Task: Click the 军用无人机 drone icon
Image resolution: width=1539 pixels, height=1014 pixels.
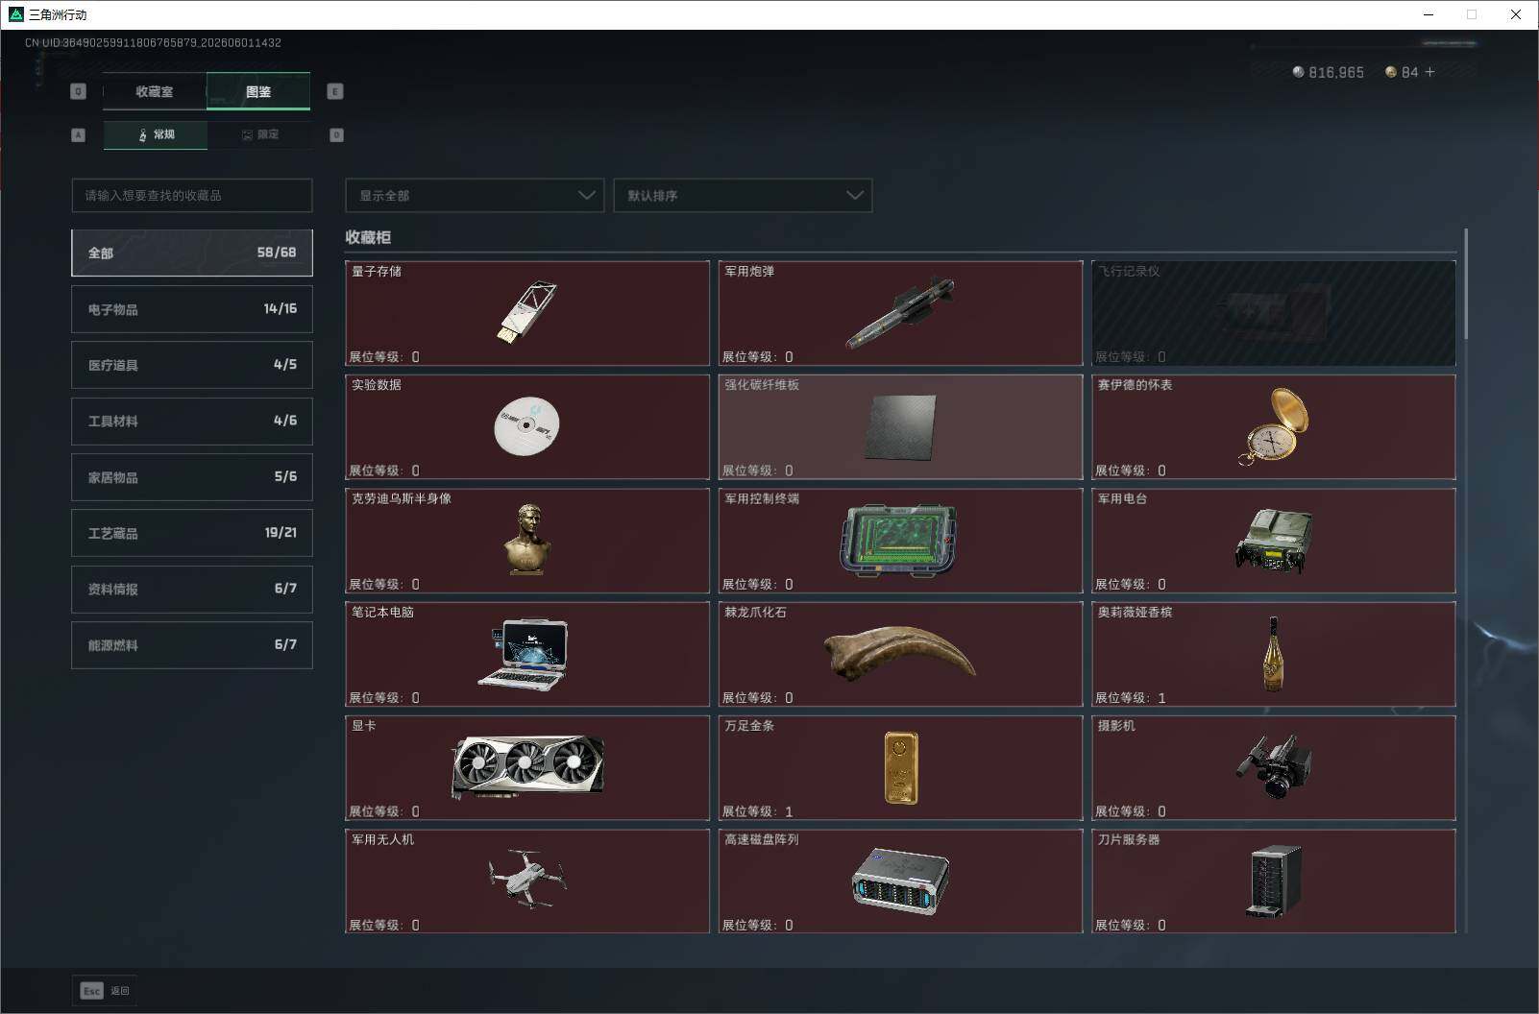Action: pos(526,879)
